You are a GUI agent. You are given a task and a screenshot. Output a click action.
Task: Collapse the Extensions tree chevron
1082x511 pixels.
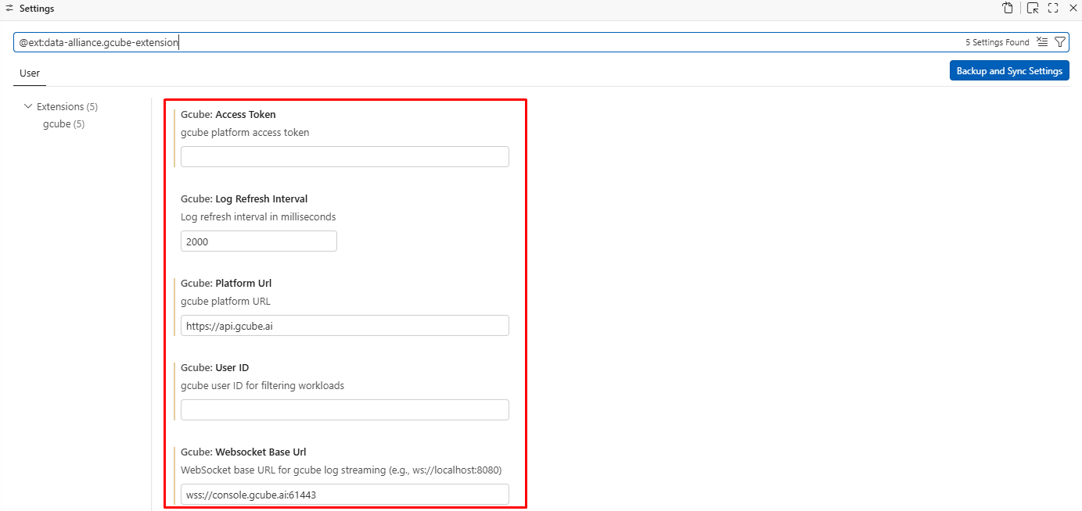28,106
